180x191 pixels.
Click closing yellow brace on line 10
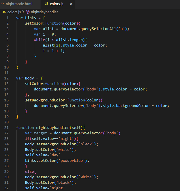click(17, 67)
